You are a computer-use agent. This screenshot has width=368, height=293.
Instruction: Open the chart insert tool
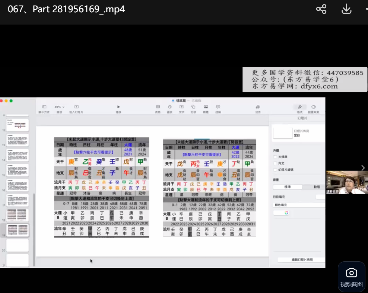tap(170, 107)
